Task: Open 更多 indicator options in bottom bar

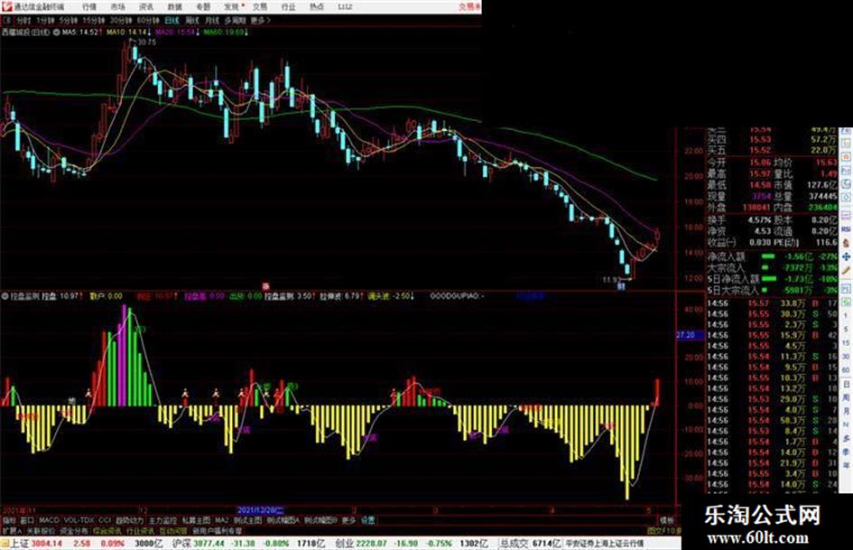Action: click(x=348, y=520)
